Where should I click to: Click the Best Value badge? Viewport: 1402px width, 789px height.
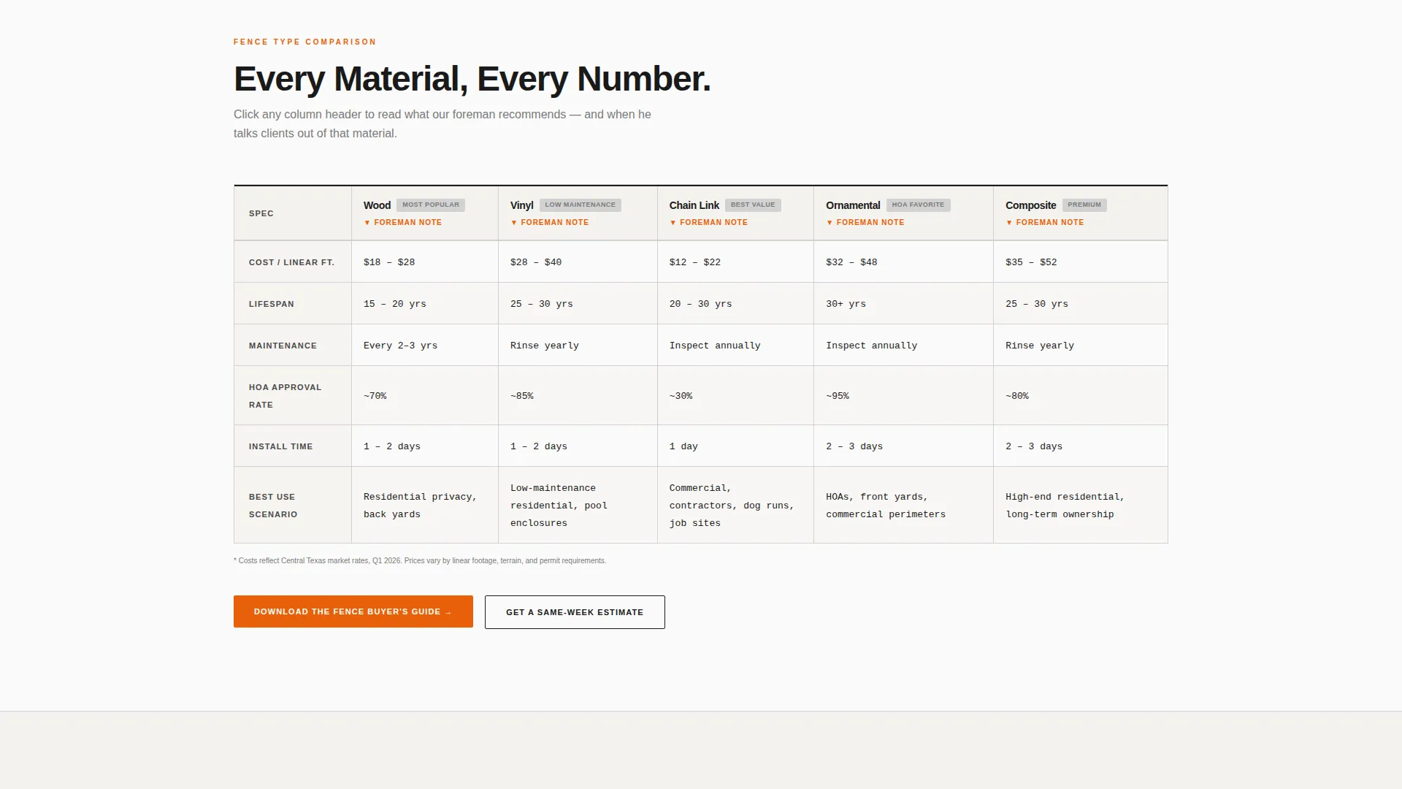tap(753, 205)
